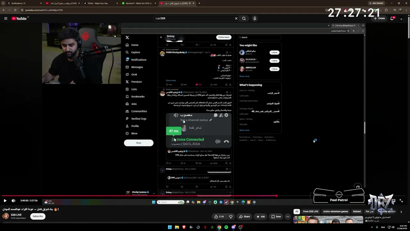The width and height of the screenshot is (410, 231).
Task: Show more under What's happening
Action: tap(244, 130)
